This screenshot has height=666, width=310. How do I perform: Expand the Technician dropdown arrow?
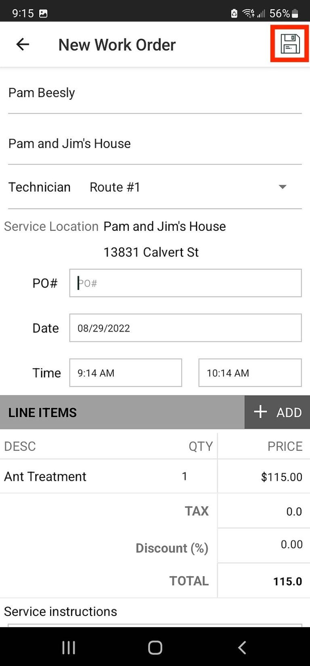point(283,187)
